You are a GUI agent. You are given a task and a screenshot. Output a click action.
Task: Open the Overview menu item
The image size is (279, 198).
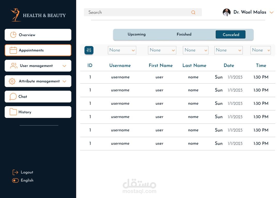click(x=38, y=35)
